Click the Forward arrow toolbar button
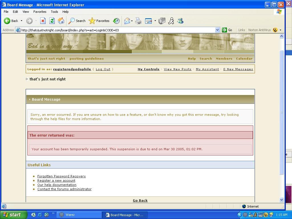 click(29, 21)
